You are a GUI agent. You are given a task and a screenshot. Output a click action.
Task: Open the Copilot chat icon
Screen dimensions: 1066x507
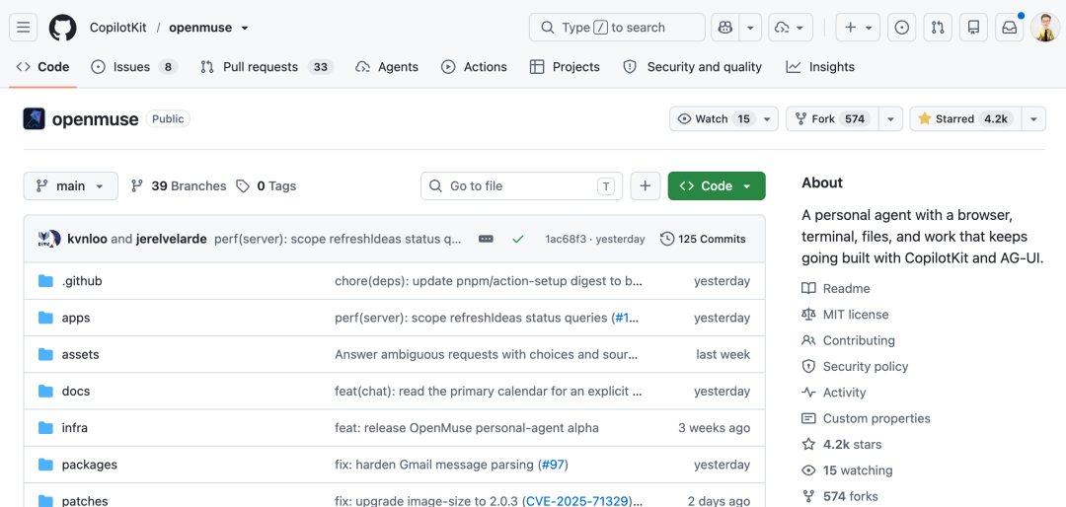725,28
